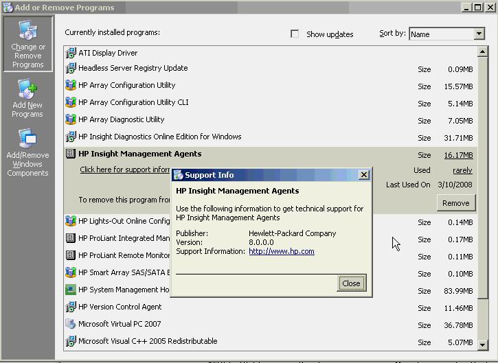Enable the Show updates checkbox
This screenshot has height=363, width=498.
click(295, 34)
